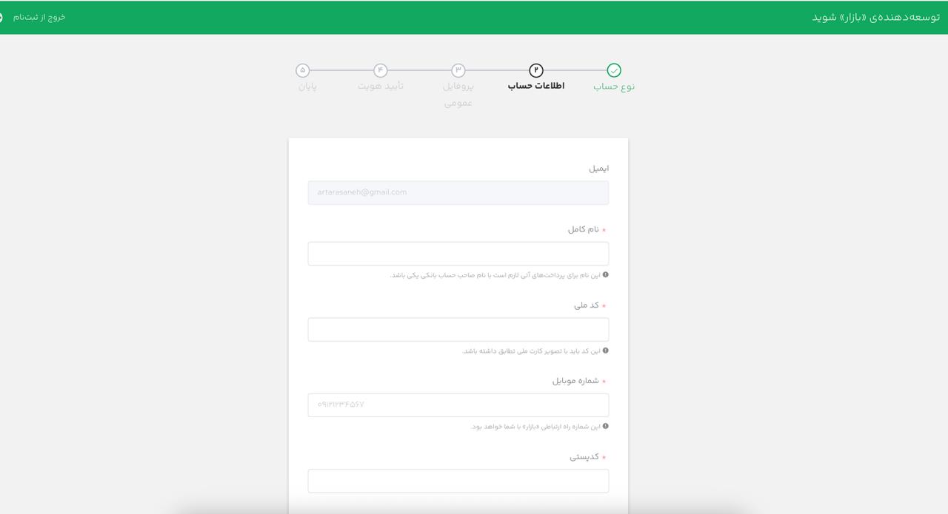
Task: Click the info icon under mobile number field
Action: pos(606,426)
